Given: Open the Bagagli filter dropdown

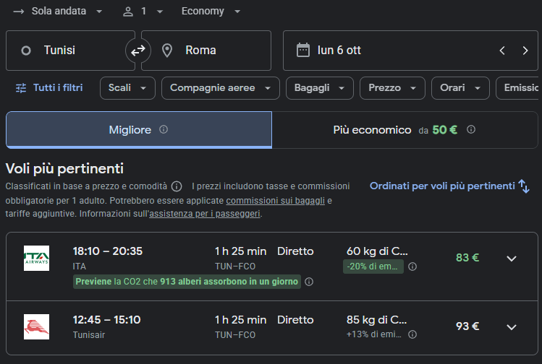Looking at the screenshot, I should [x=320, y=88].
